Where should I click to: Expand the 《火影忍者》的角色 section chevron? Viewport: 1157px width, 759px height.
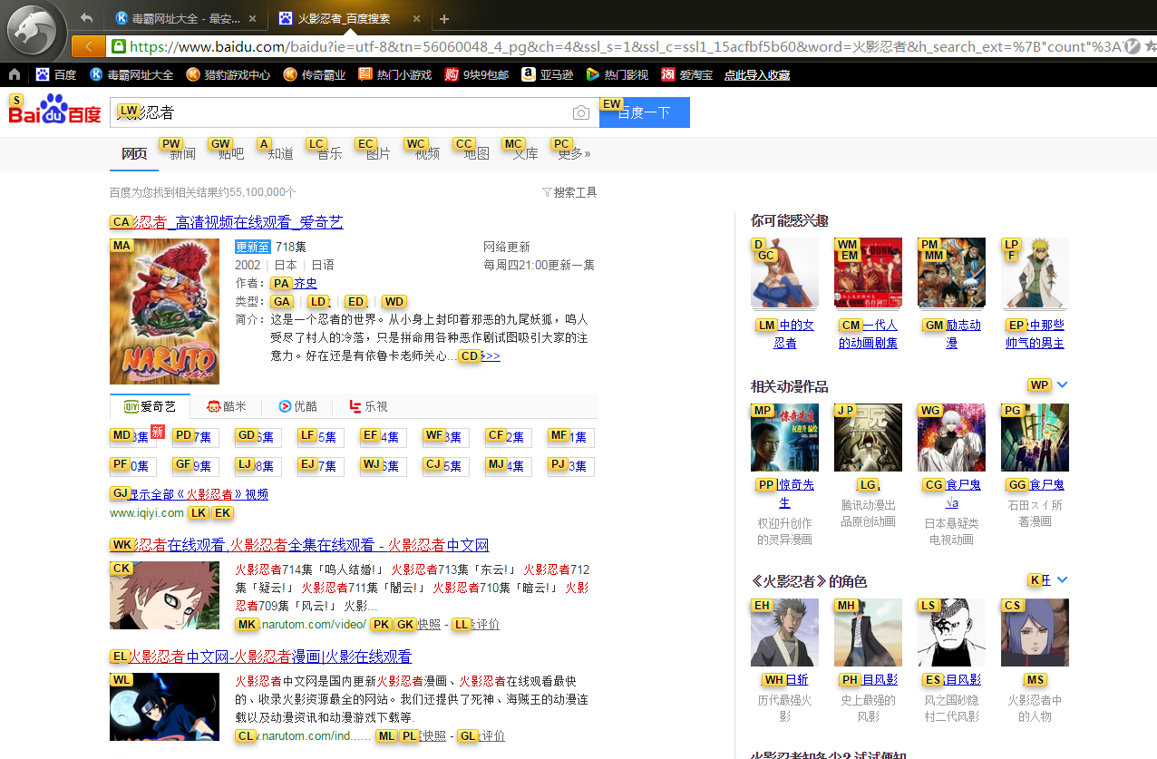point(1063,580)
